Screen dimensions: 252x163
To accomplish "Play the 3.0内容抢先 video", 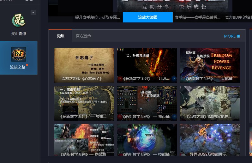I will pyautogui.click(x=210, y=103).
